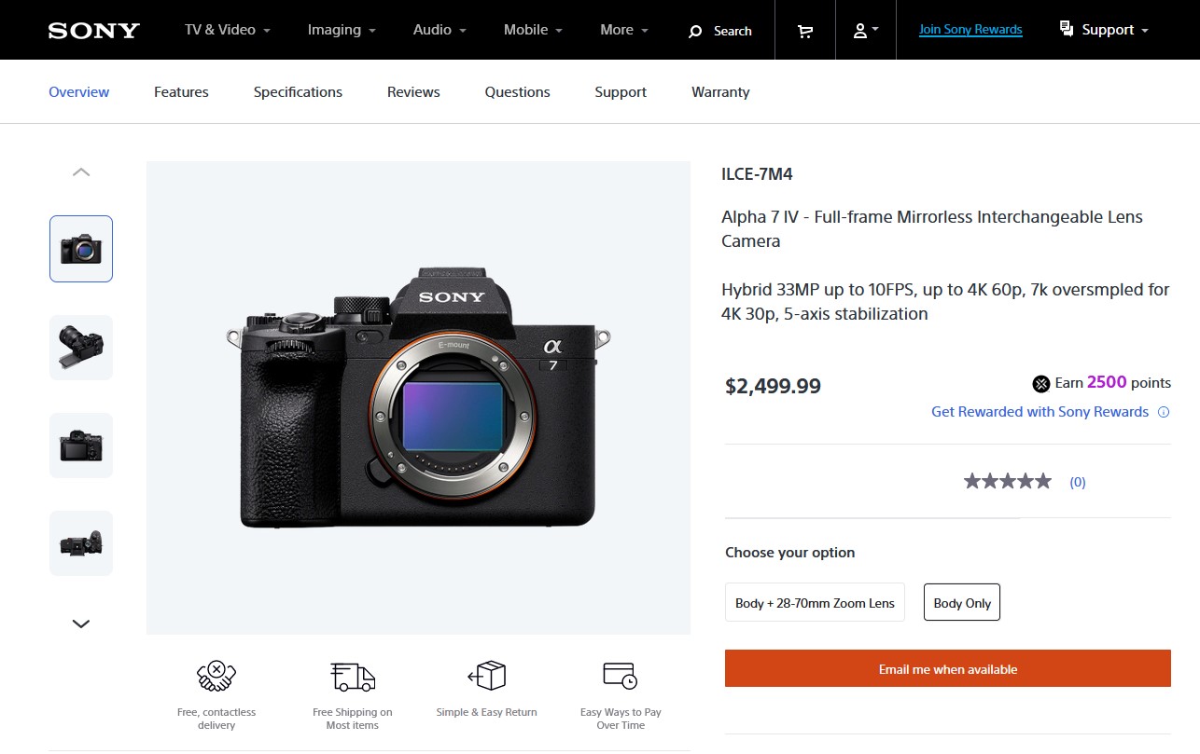Image resolution: width=1200 pixels, height=754 pixels.
Task: Click the Free Shipping truck icon
Action: 353,677
